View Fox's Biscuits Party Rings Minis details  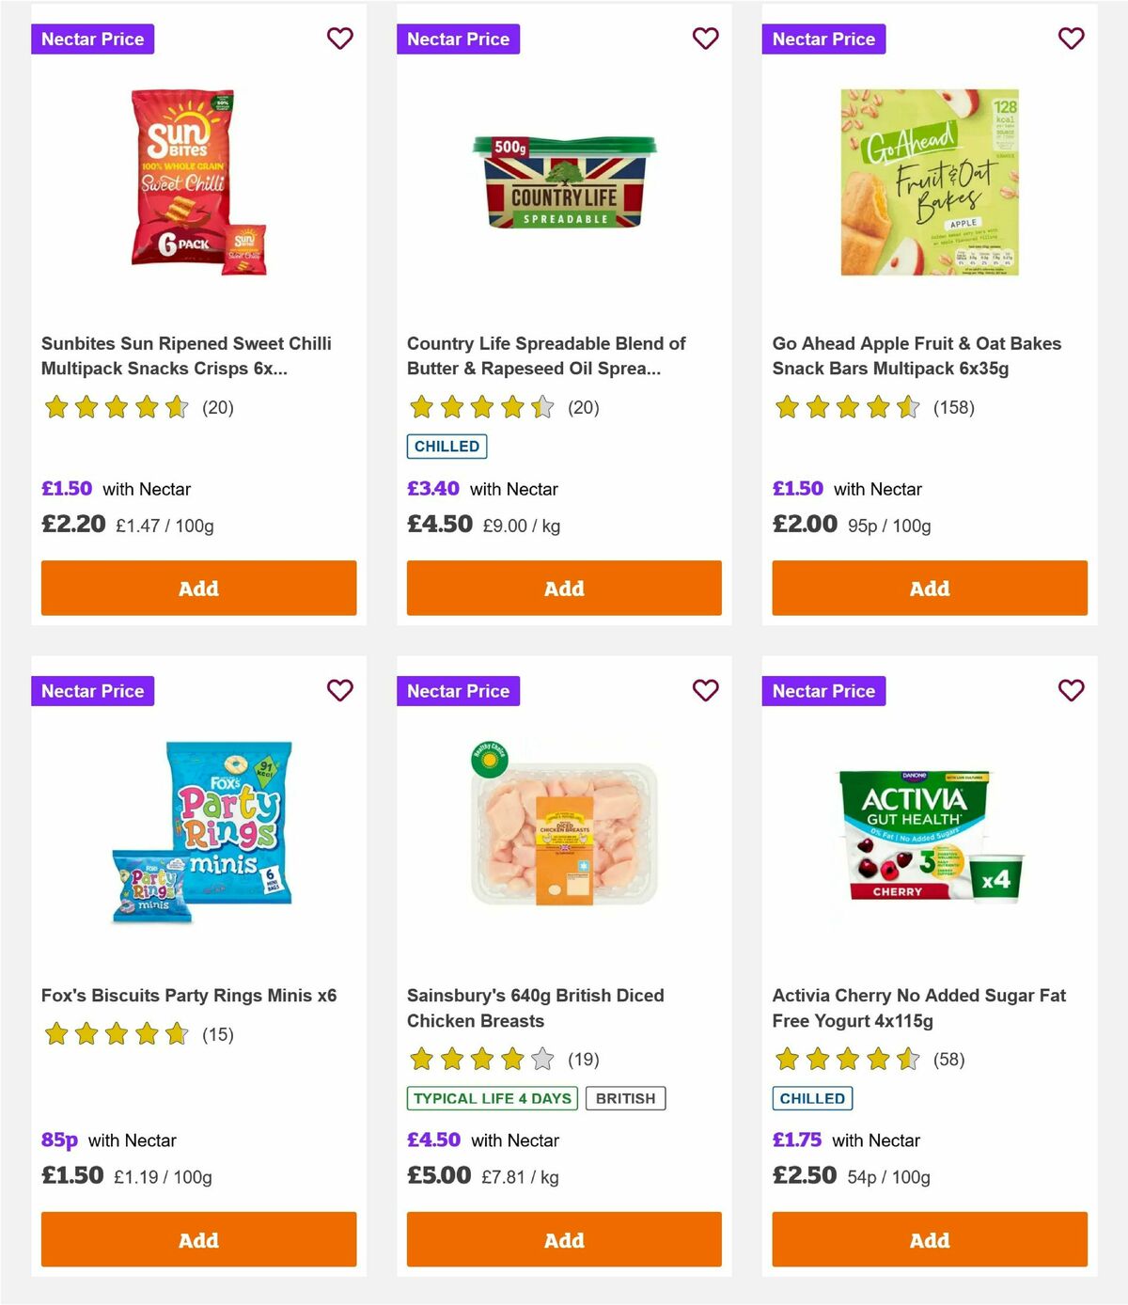[x=189, y=995]
